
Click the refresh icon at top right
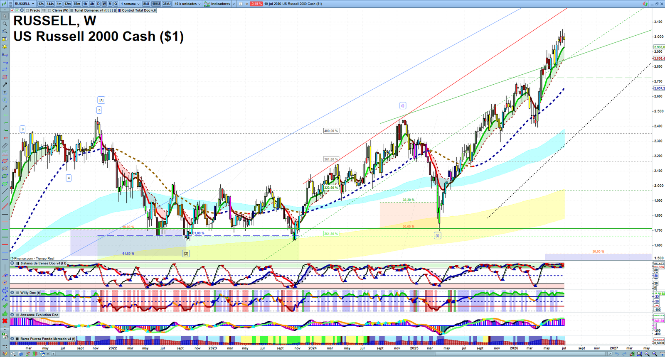pos(645,4)
